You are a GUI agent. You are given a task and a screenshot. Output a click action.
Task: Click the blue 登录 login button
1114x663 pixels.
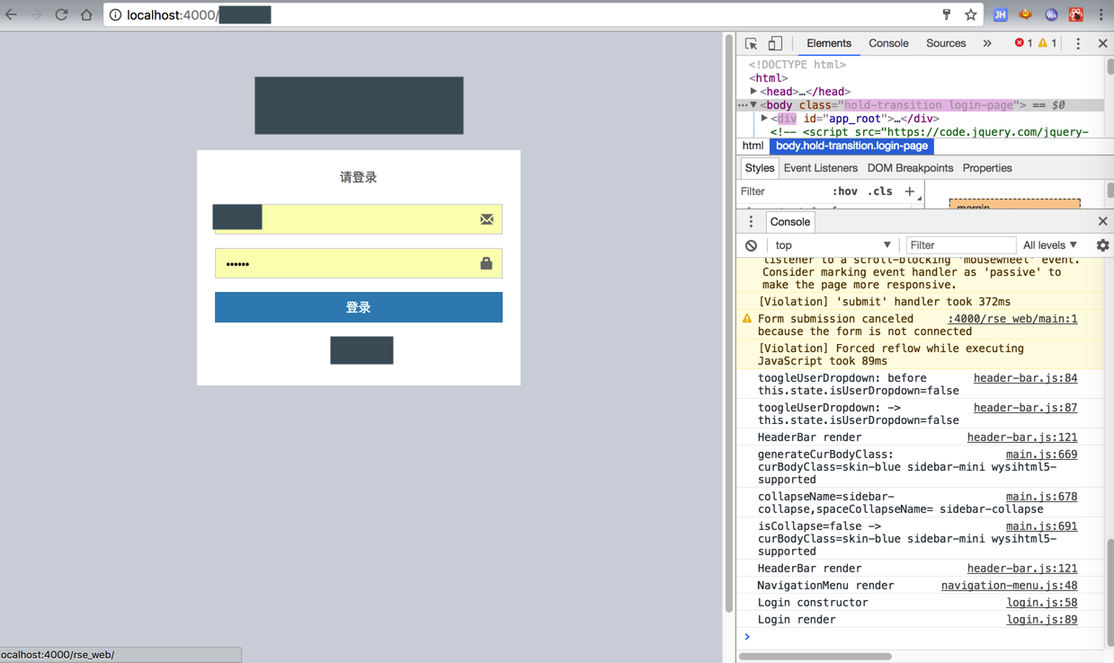coord(358,307)
